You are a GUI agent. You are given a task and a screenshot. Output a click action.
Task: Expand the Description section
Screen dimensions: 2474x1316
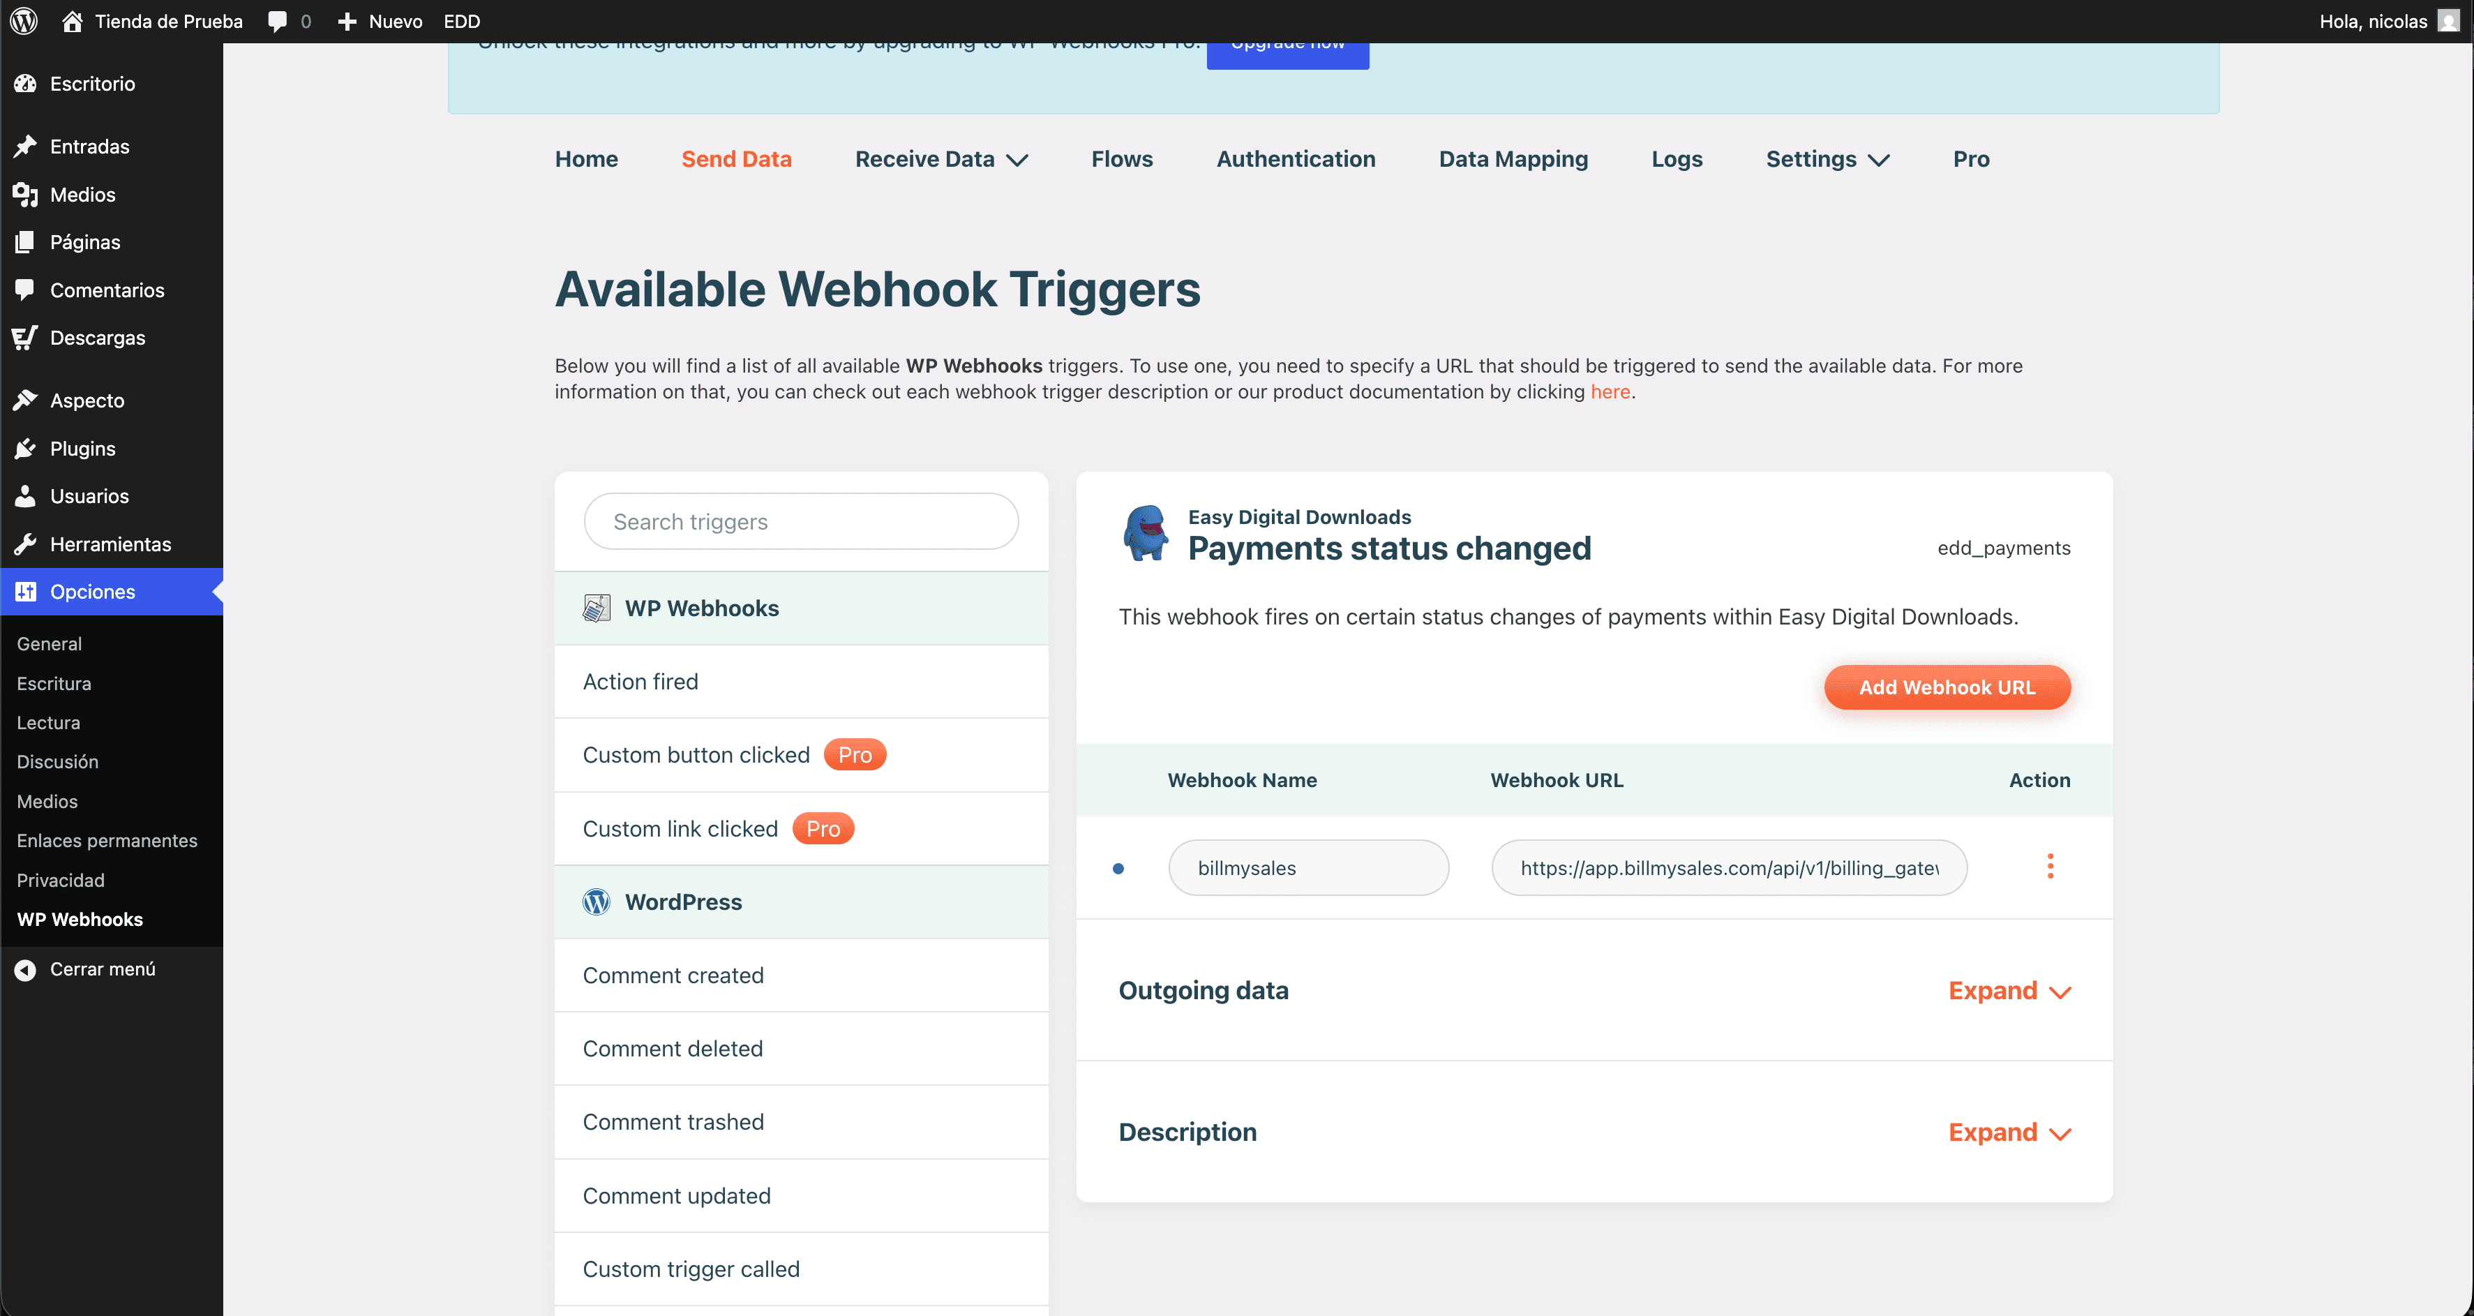2009,1132
